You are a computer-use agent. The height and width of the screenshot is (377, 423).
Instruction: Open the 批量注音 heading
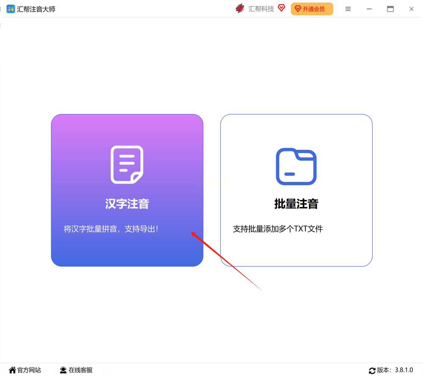(x=296, y=204)
